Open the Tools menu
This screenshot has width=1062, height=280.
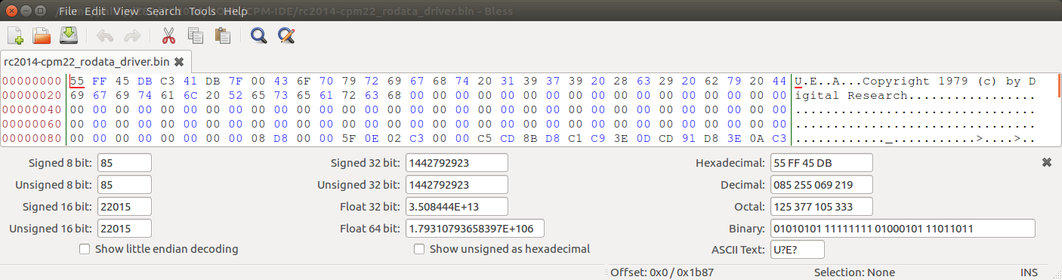tap(202, 11)
